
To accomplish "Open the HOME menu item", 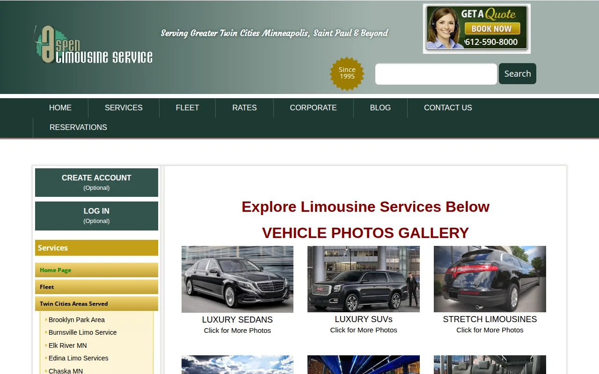I will pyautogui.click(x=60, y=108).
